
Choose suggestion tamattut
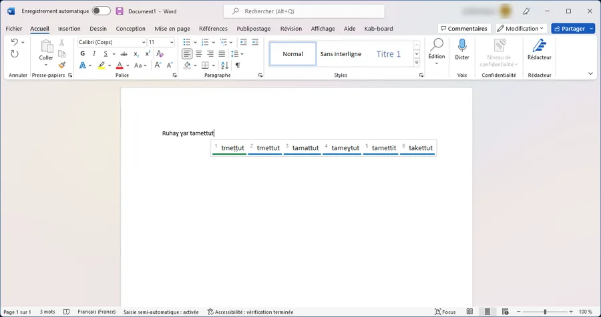(x=303, y=148)
